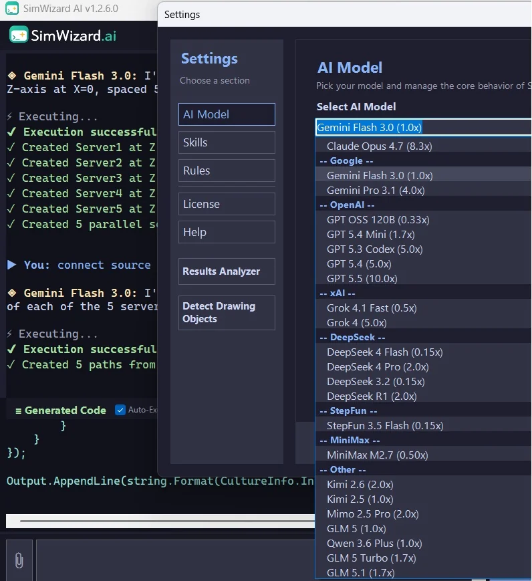Screen dimensions: 532x581
Task: Click the 'You: connect source' chat line
Action: click(79, 265)
